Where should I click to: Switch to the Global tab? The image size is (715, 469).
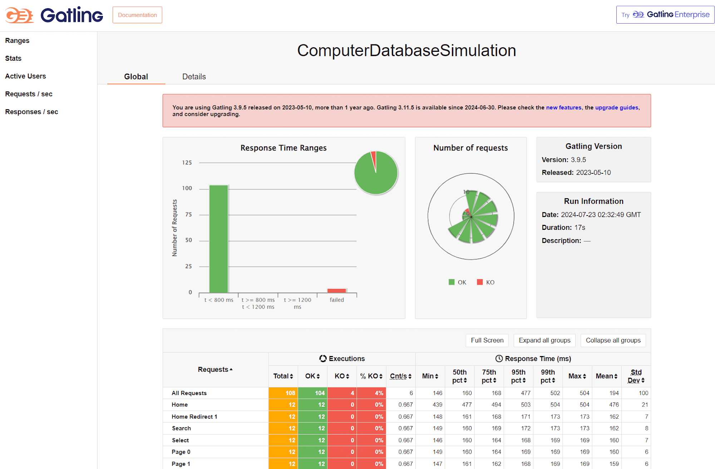(136, 76)
